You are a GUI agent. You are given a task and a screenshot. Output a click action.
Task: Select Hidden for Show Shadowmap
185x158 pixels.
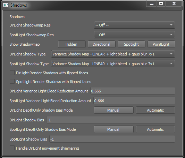coord(72,44)
